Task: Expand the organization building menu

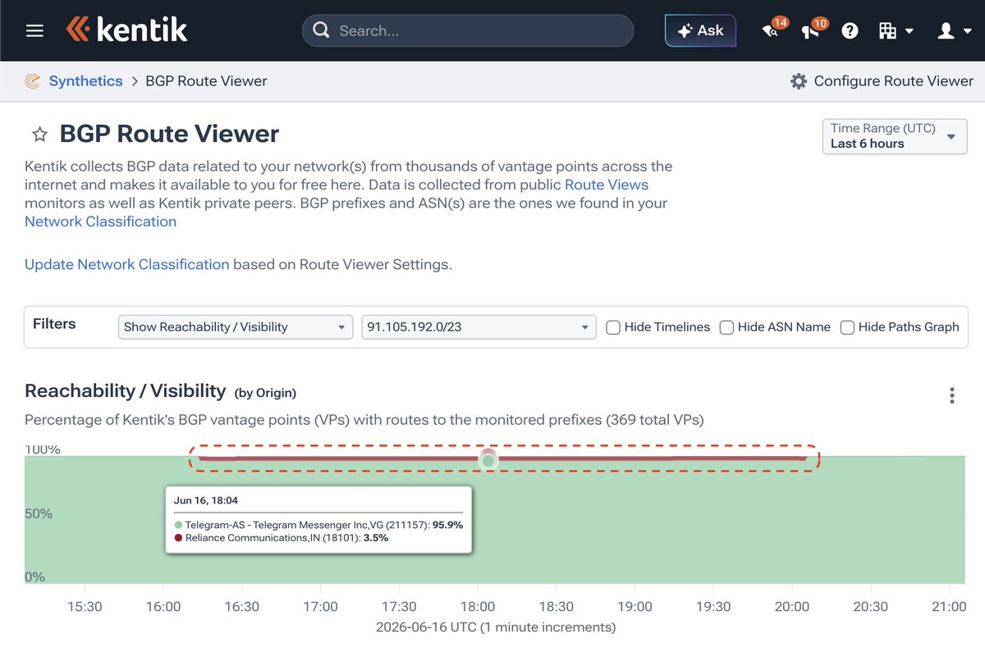Action: coord(896,31)
